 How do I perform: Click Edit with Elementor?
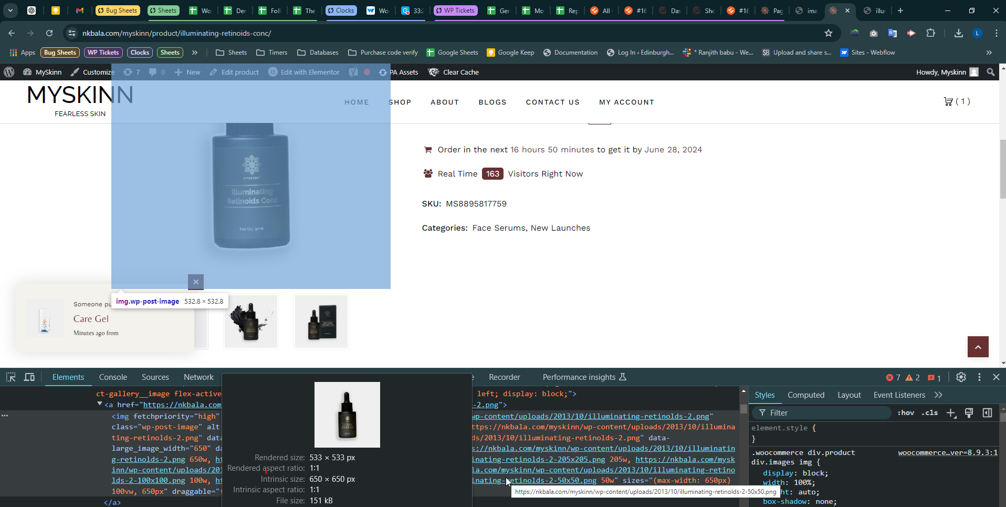[x=304, y=72]
